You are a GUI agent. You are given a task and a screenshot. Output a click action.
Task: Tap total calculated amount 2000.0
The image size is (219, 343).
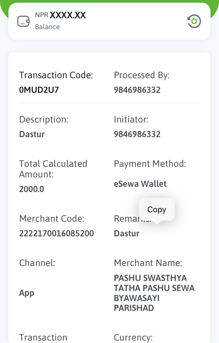click(x=32, y=189)
